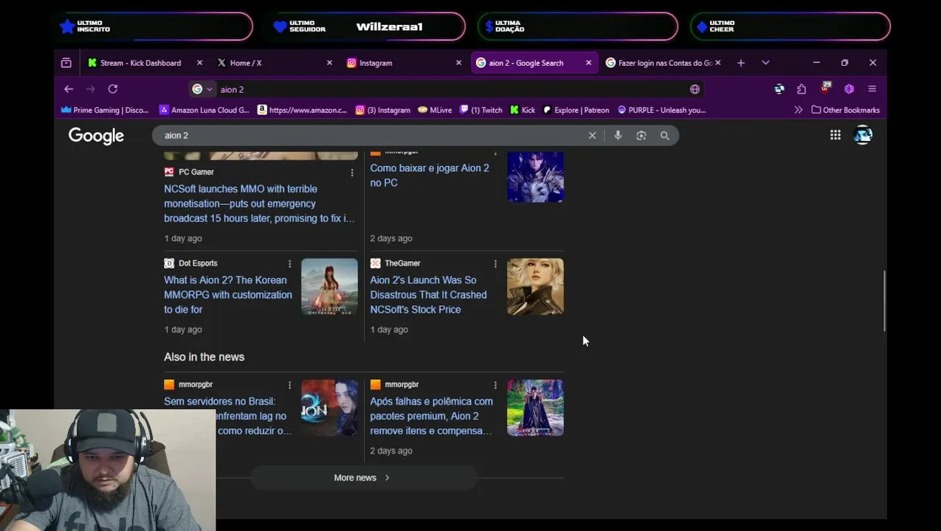Open Aion 2's Launch Was So Disastrous link

(428, 295)
